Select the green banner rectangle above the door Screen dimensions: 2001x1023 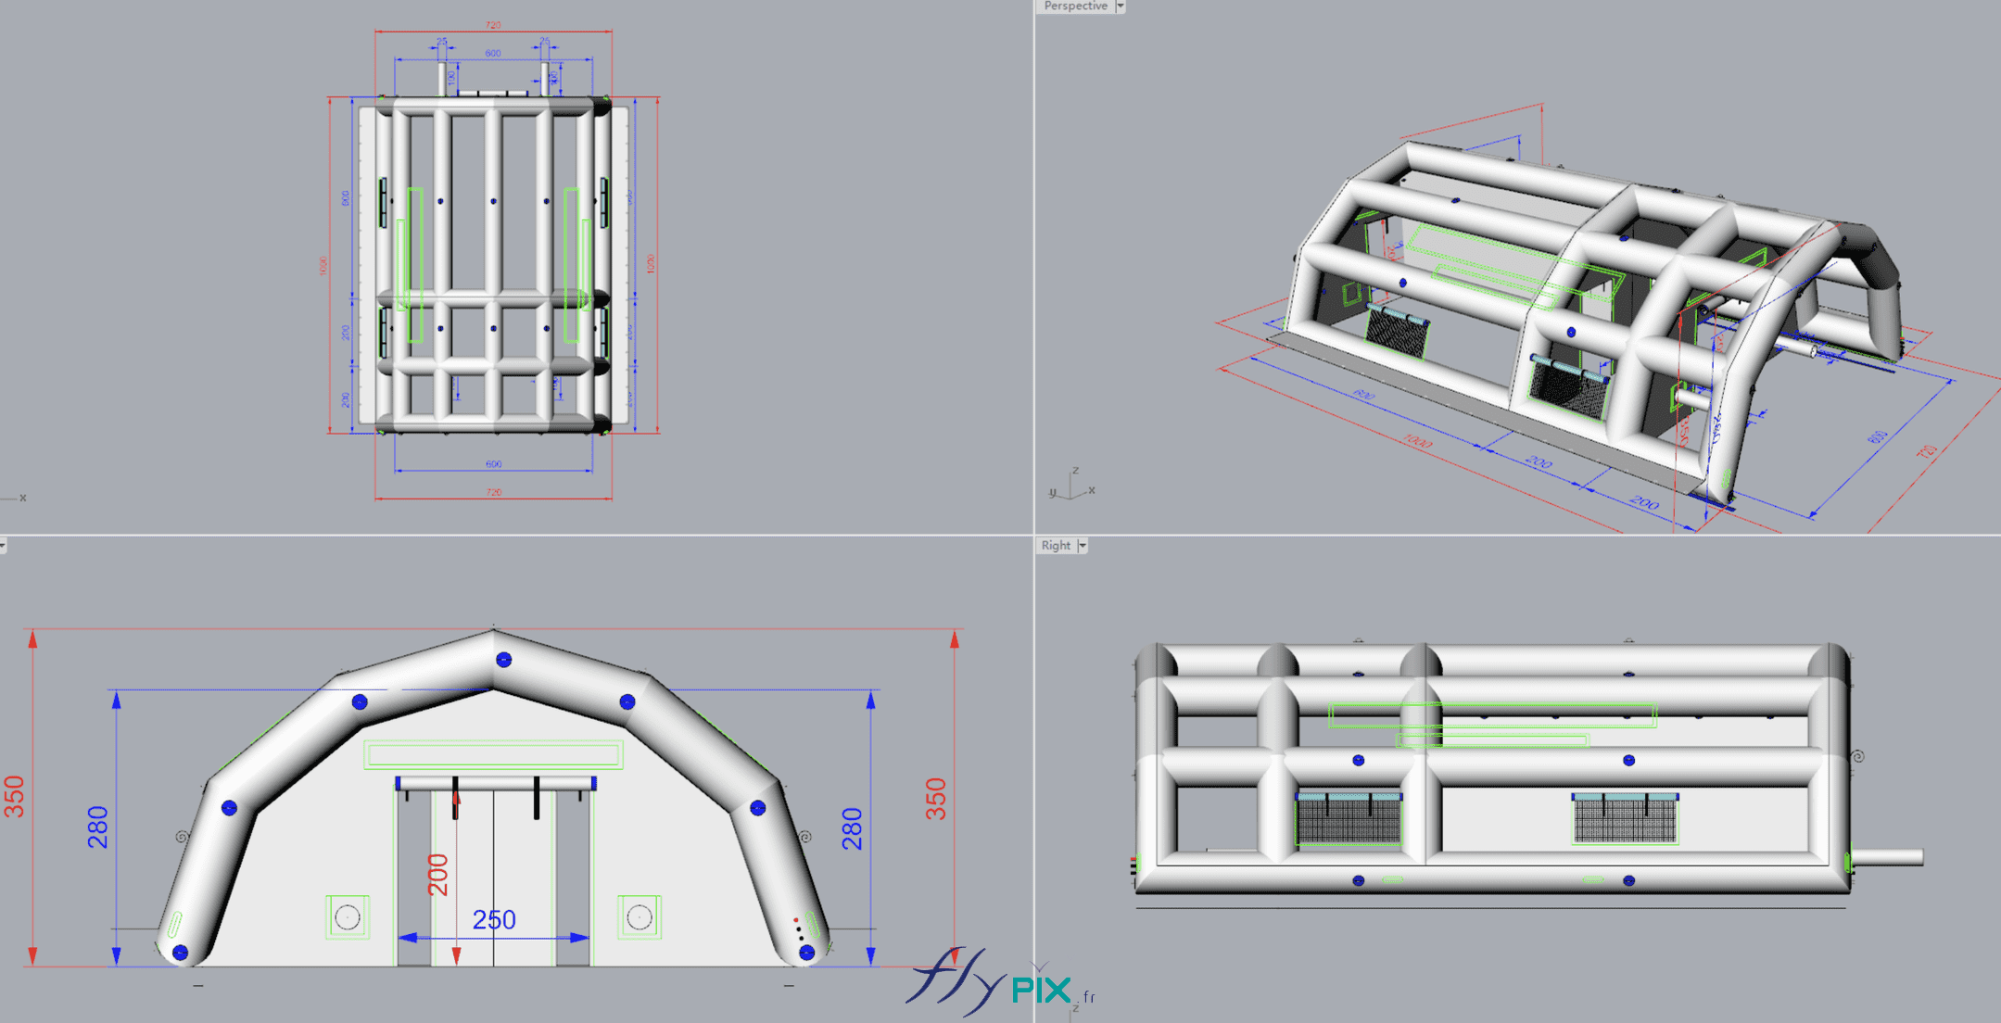[493, 754]
